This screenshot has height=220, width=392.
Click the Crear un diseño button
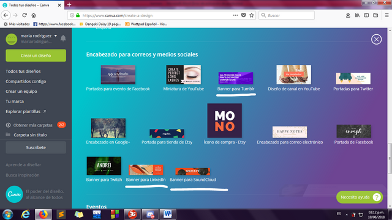36,56
